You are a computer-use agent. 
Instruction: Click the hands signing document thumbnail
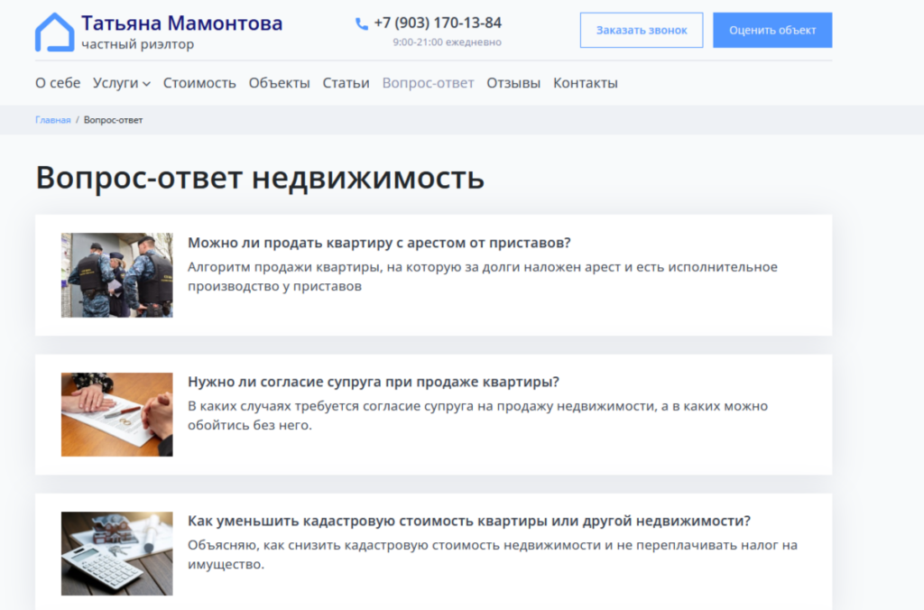(117, 414)
